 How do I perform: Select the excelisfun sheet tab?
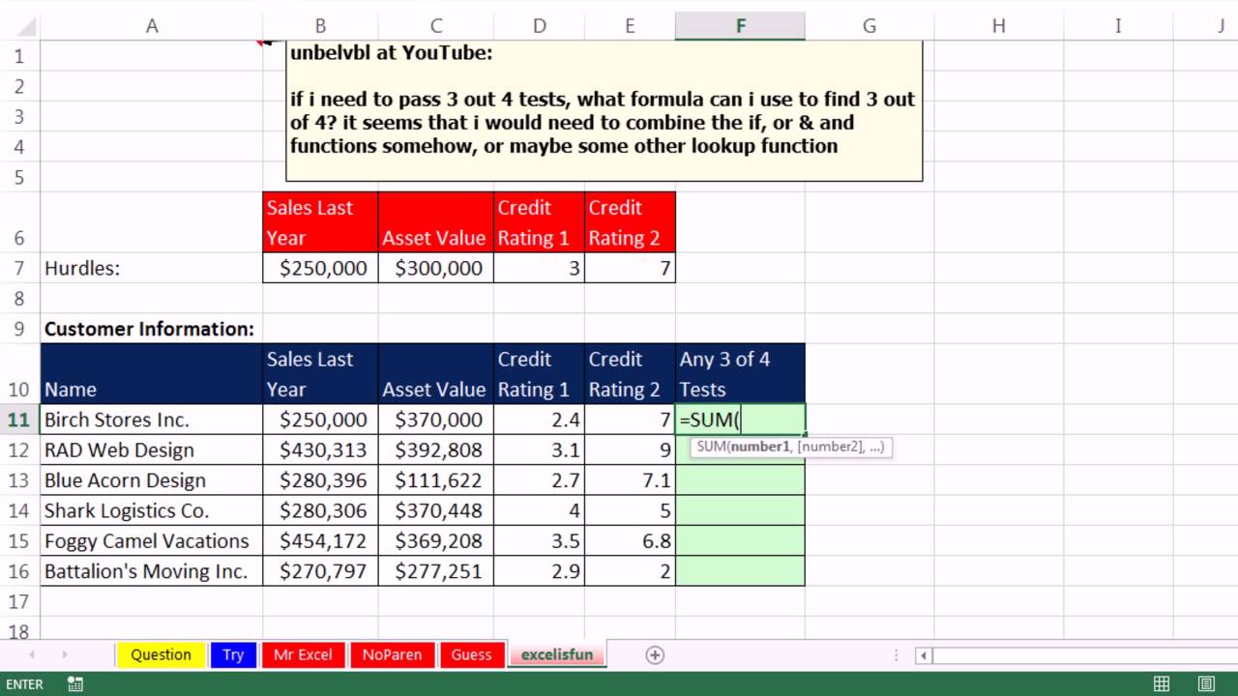point(557,654)
